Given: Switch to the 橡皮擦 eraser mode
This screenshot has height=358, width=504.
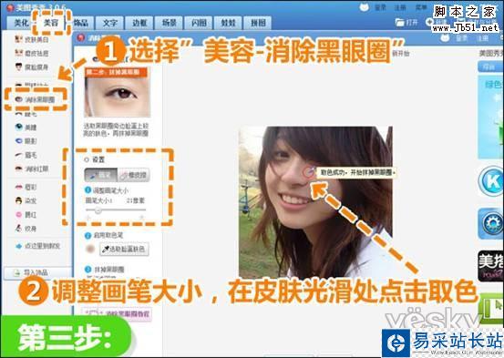Looking at the screenshot, I should tap(134, 175).
